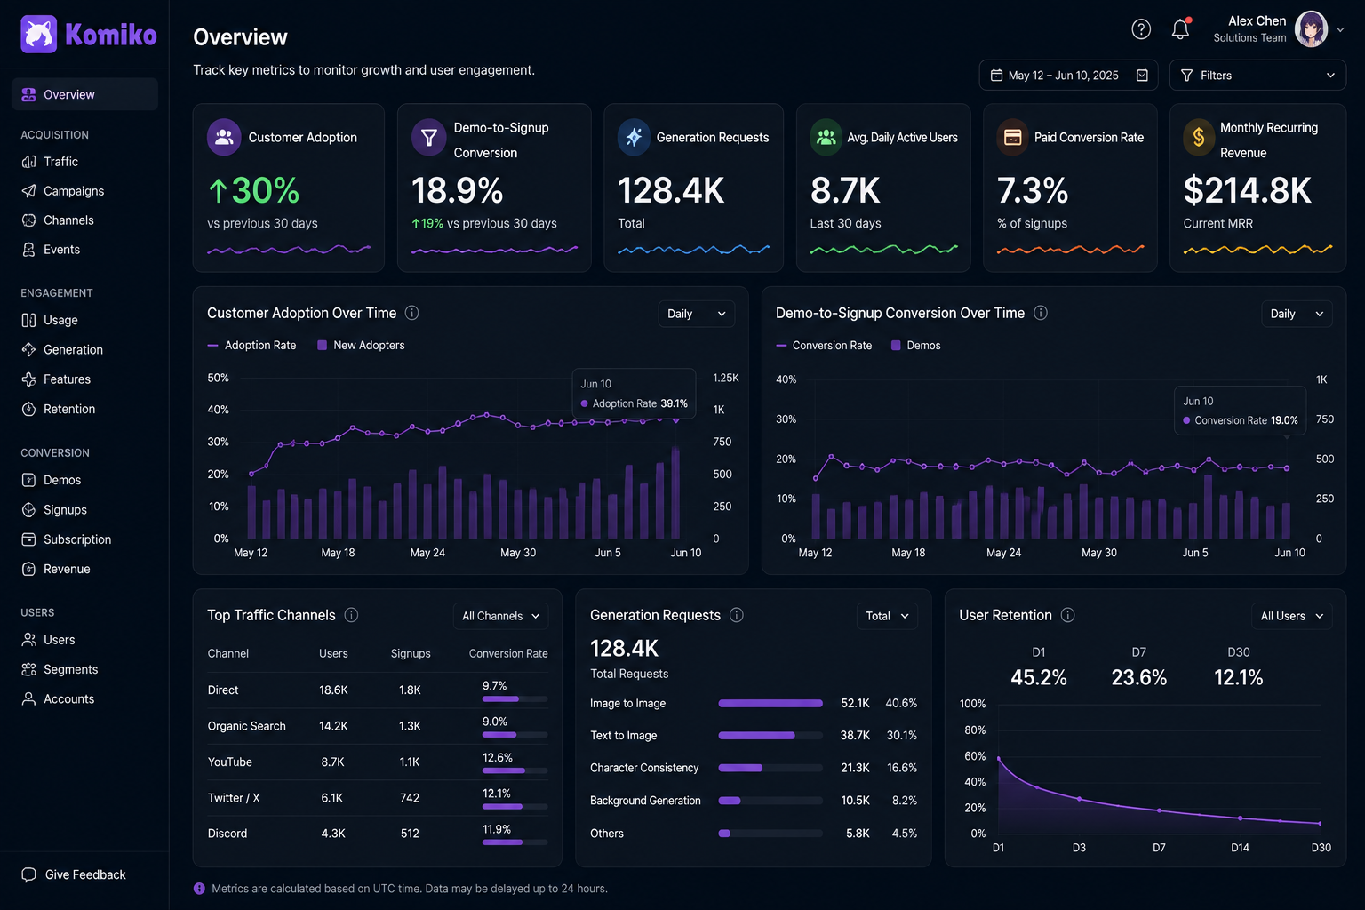Click the Signups sidebar icon

point(28,510)
